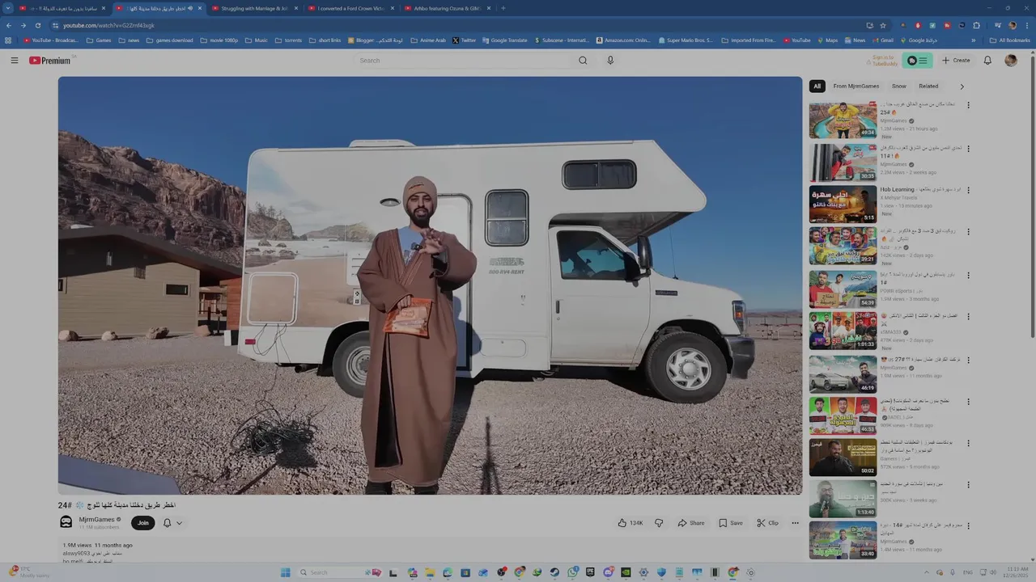Open a new browser tab with plus
This screenshot has height=582, width=1036.
[x=503, y=8]
